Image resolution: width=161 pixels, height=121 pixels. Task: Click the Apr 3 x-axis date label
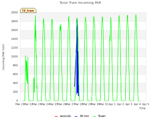coord(129,104)
